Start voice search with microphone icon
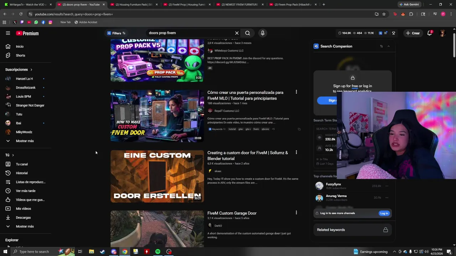The image size is (456, 256). 263,33
